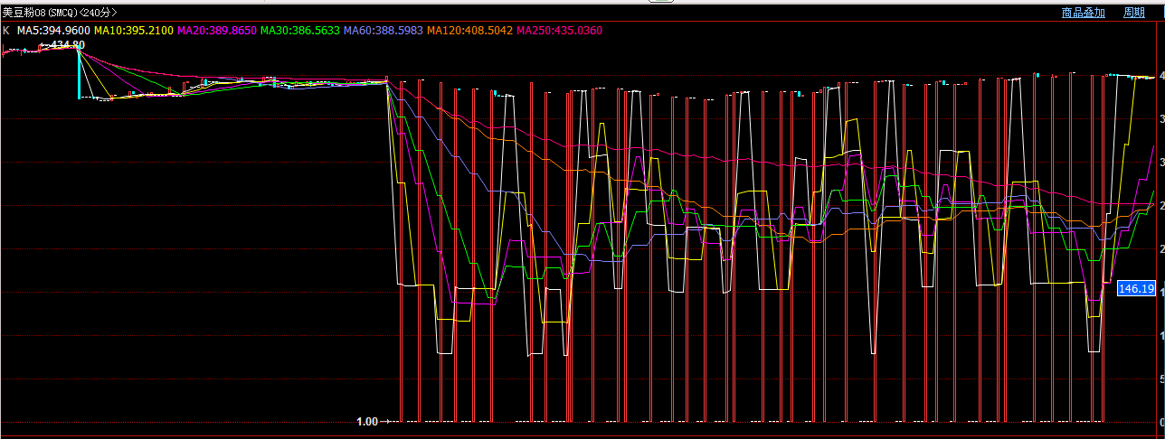
Task: Click the 146.19 current price tag
Action: coord(1136,289)
